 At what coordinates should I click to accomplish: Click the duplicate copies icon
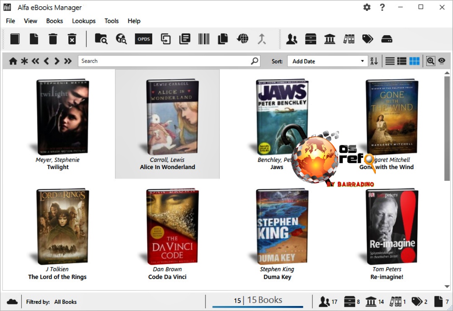[x=223, y=39]
